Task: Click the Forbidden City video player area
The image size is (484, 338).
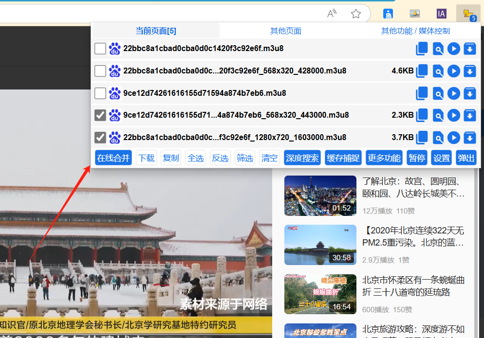Action: [x=136, y=213]
